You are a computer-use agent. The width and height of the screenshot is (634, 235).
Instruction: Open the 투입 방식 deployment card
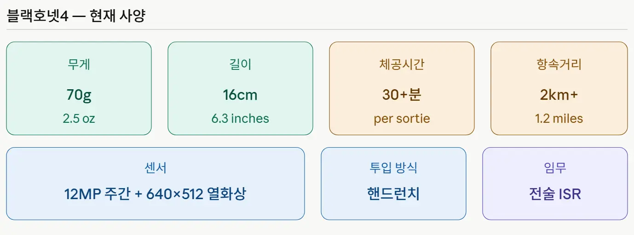(393, 183)
